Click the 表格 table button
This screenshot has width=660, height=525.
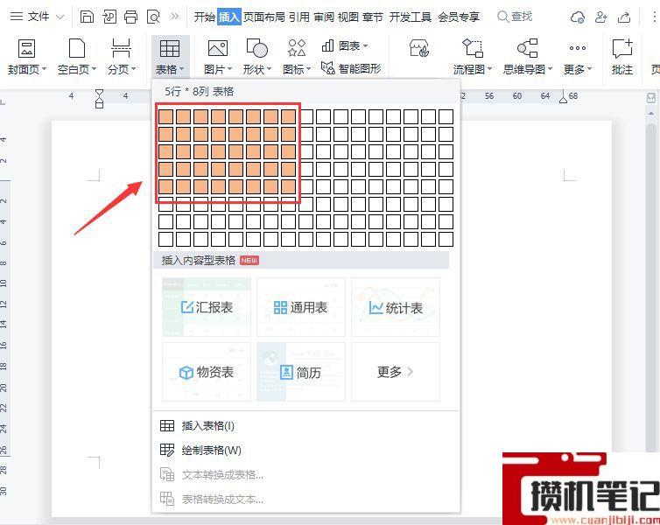coord(170,57)
